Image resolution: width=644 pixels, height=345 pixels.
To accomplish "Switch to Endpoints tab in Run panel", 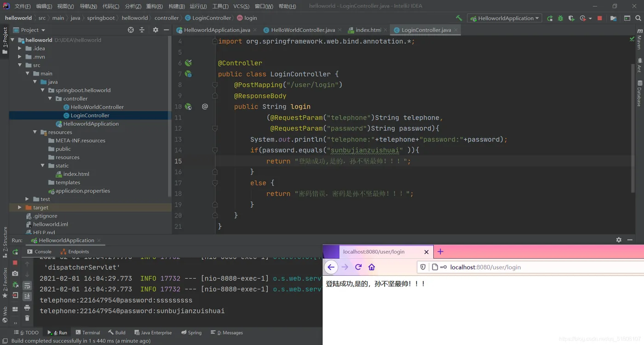I will tap(75, 252).
